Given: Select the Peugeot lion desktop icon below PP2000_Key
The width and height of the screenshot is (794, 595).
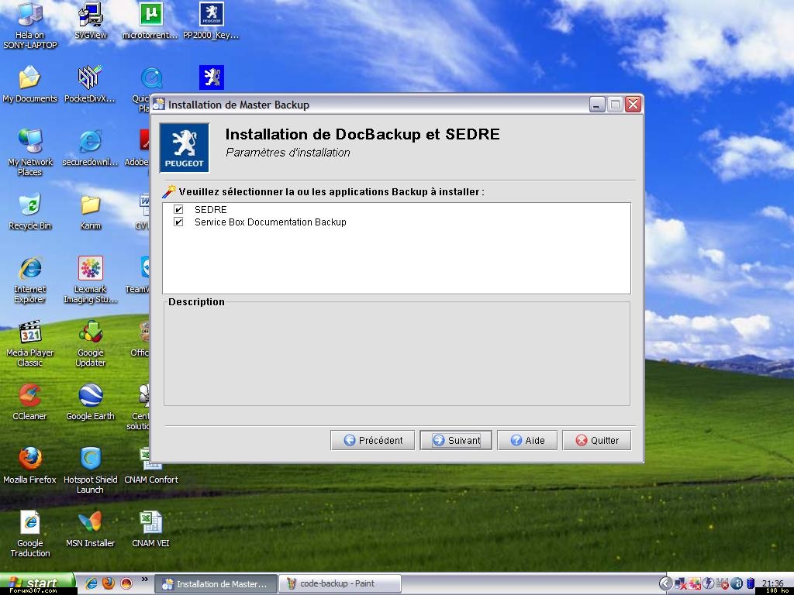Looking at the screenshot, I should [212, 77].
